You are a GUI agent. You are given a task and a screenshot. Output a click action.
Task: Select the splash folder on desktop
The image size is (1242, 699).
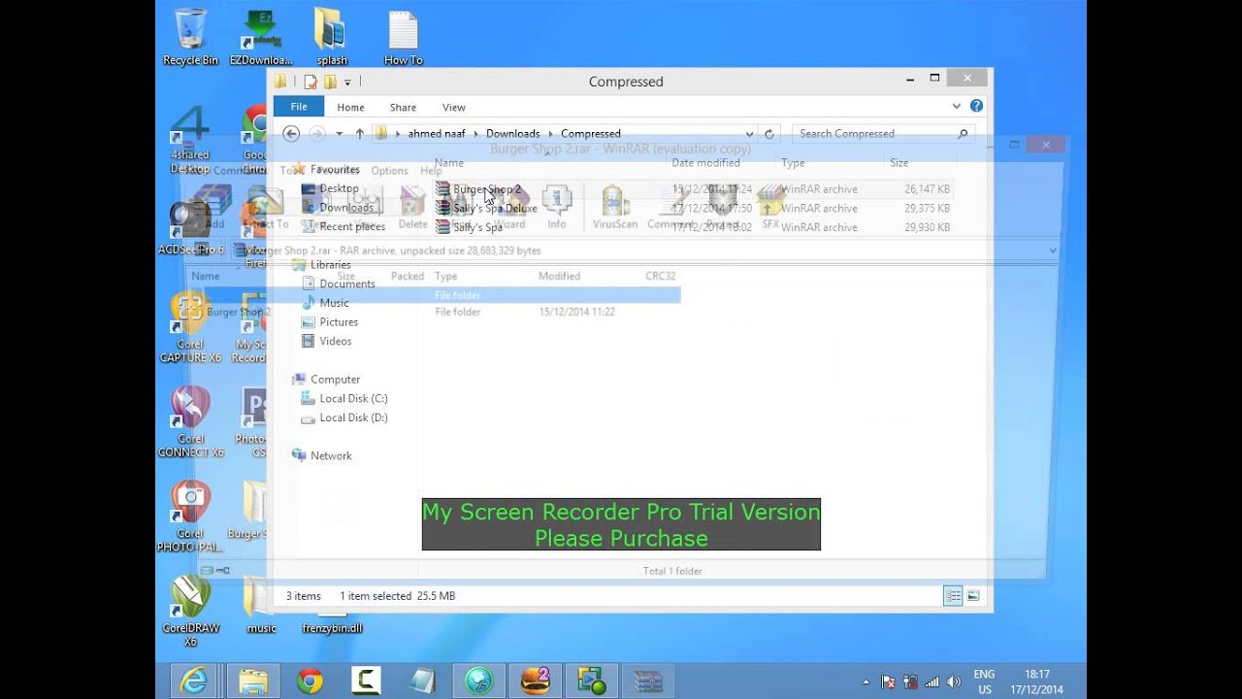click(x=331, y=37)
